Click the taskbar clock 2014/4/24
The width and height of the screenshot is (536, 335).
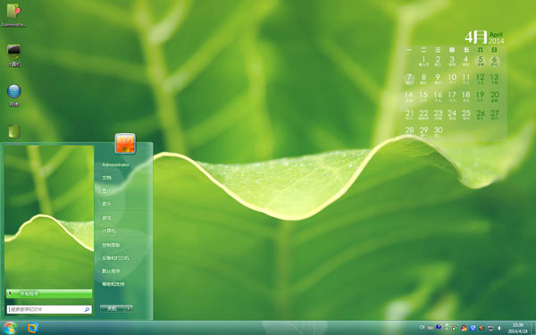pyautogui.click(x=518, y=328)
